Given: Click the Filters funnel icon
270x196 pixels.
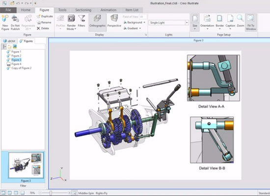Looking at the screenshot, I should [x=81, y=19].
